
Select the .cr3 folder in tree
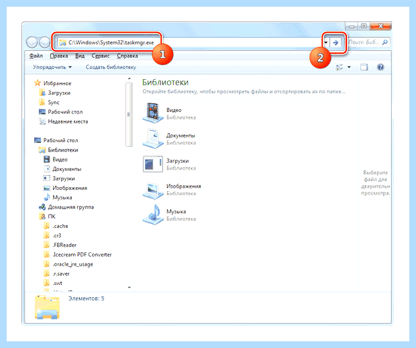[x=57, y=235]
